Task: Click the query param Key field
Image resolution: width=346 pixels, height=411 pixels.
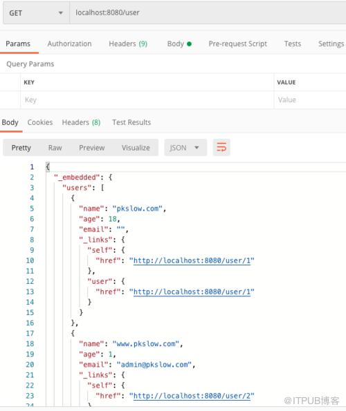Action: [x=147, y=100]
